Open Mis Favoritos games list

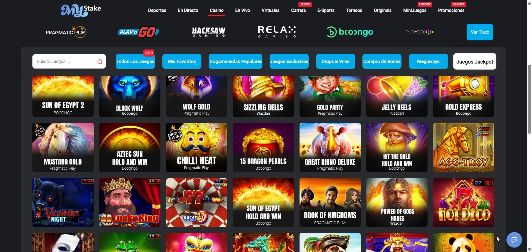coord(182,61)
